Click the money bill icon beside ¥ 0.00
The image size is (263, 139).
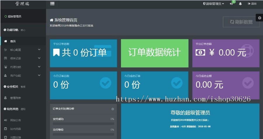click(x=200, y=52)
